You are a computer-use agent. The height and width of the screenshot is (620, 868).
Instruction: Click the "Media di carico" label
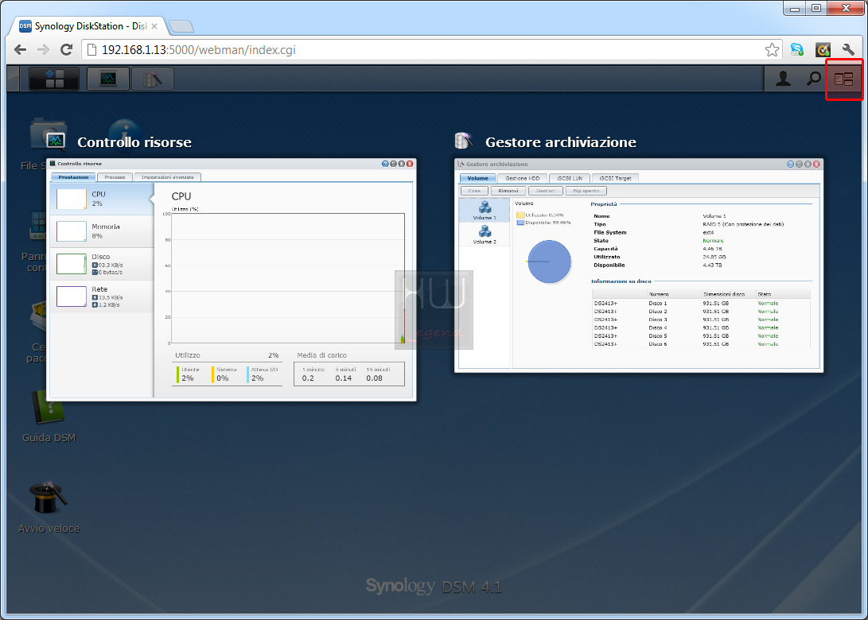(321, 355)
